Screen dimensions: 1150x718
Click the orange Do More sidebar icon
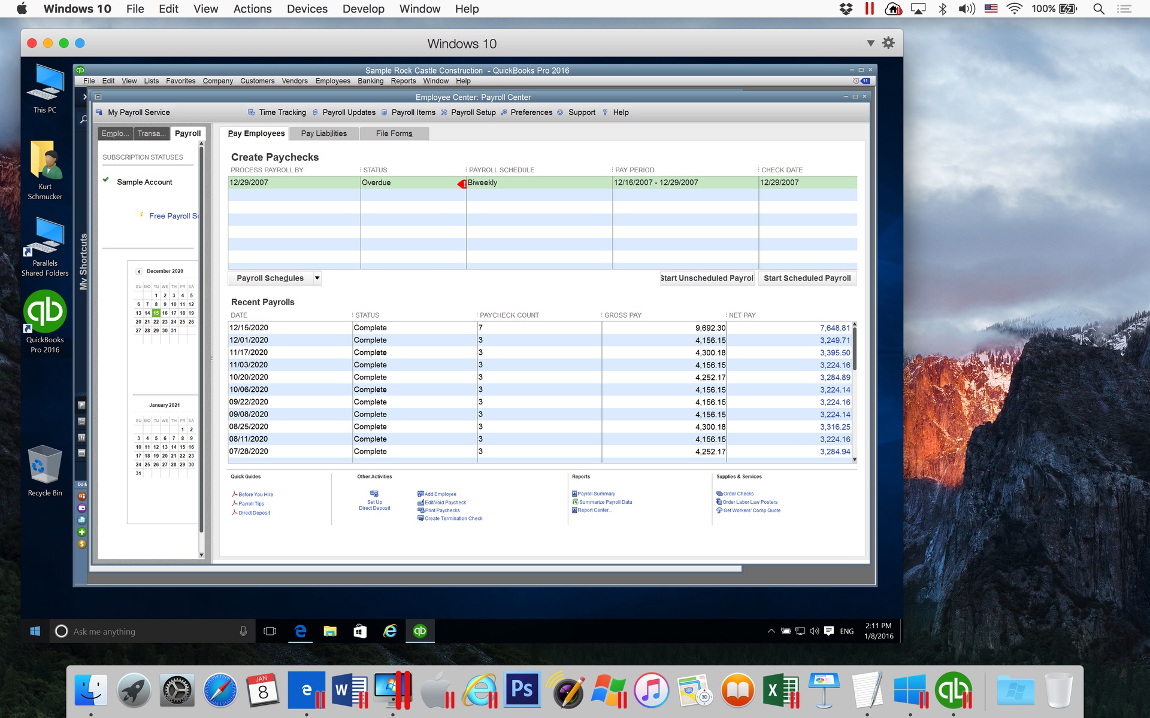(82, 496)
